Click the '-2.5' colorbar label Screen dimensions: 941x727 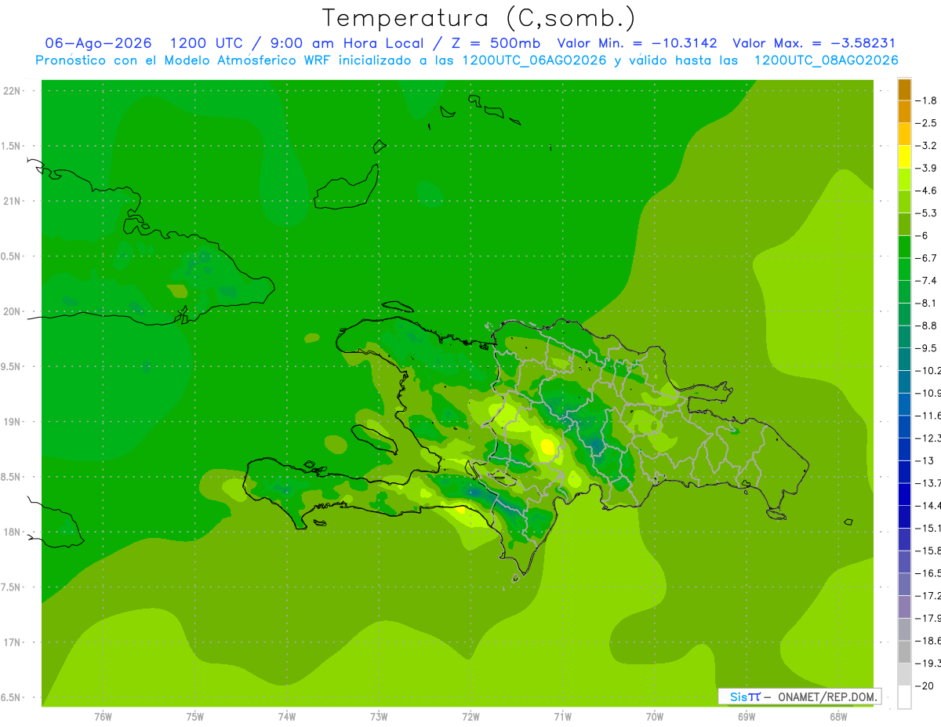point(926,123)
